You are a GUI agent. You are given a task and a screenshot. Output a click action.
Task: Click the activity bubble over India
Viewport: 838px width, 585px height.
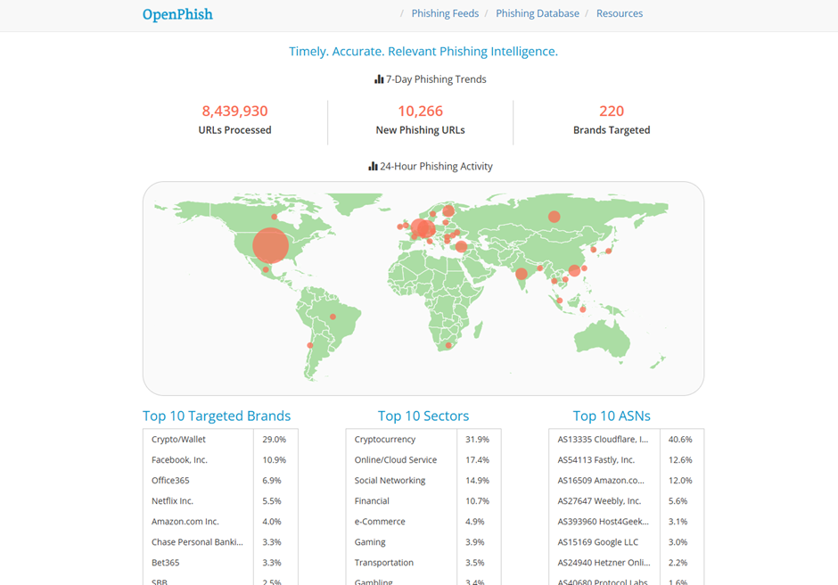pos(522,275)
